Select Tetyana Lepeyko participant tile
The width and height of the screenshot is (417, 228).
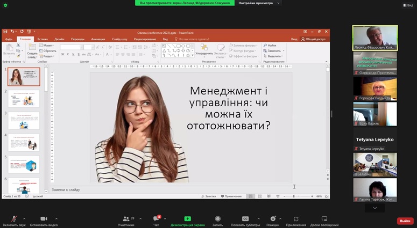[375, 139]
